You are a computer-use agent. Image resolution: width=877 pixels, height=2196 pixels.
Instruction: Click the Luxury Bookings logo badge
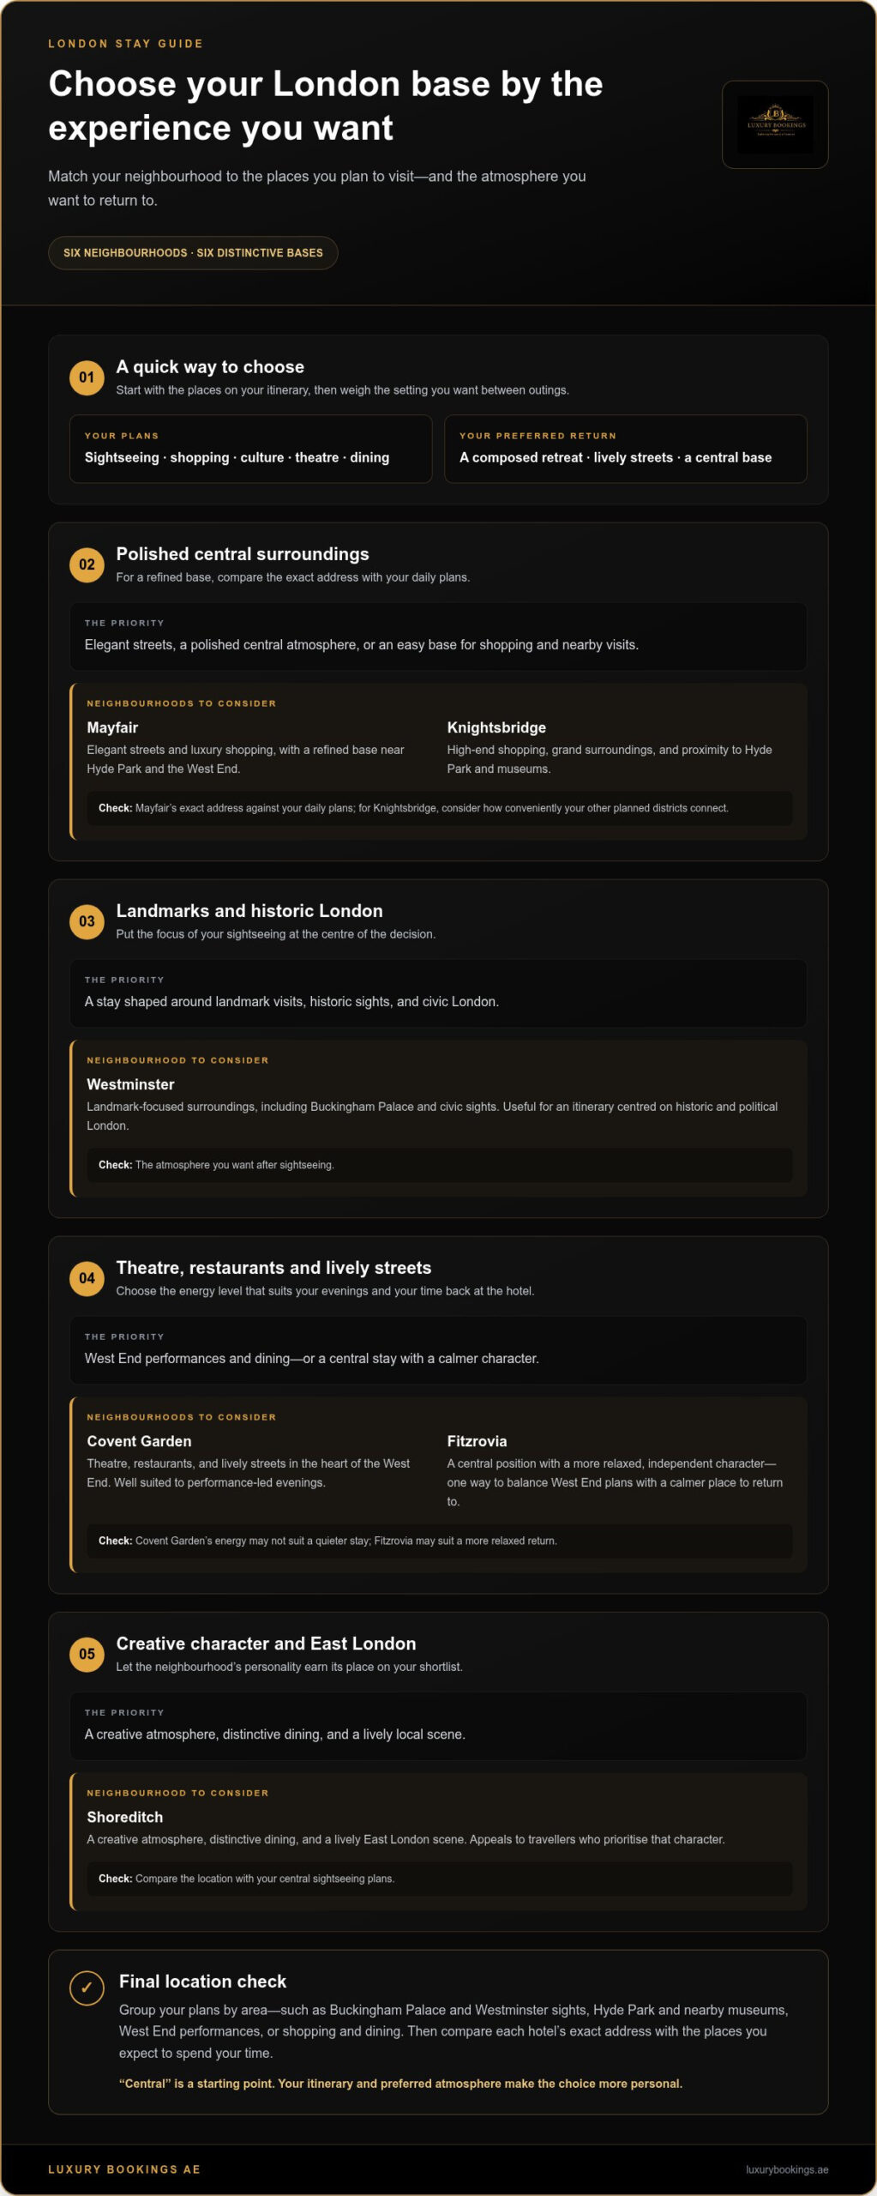pyautogui.click(x=774, y=124)
